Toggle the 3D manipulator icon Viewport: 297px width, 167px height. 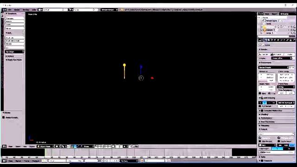point(72,147)
